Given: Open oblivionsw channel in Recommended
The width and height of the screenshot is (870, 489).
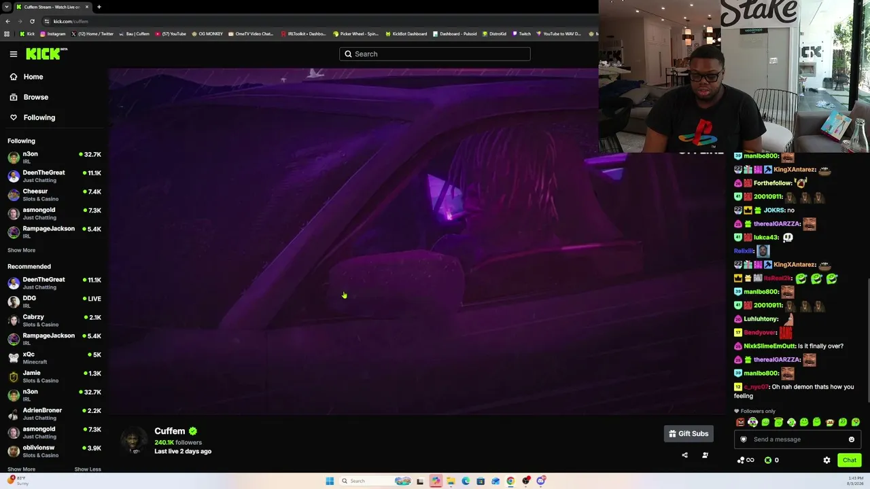Looking at the screenshot, I should (54, 451).
